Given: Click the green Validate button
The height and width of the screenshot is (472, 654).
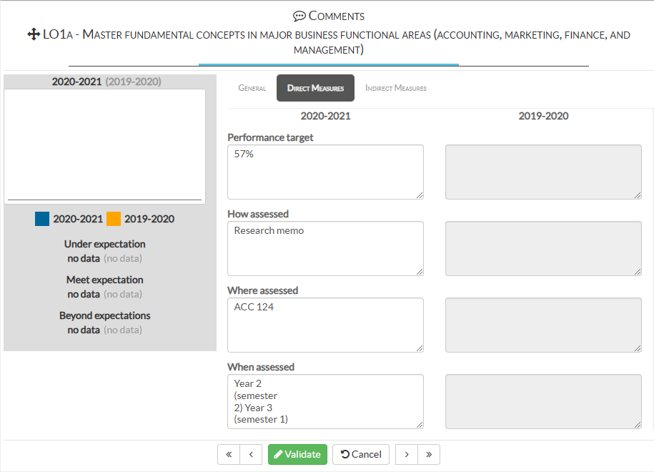Looking at the screenshot, I should pyautogui.click(x=297, y=454).
